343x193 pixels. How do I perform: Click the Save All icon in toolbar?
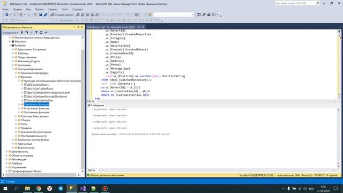click(x=46, y=14)
